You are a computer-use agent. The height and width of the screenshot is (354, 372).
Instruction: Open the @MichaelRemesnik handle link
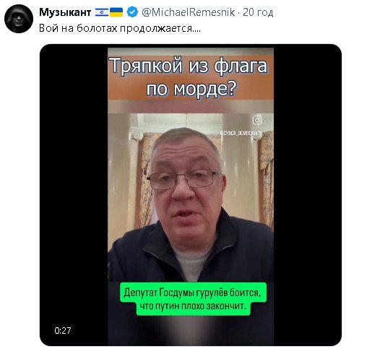click(189, 12)
